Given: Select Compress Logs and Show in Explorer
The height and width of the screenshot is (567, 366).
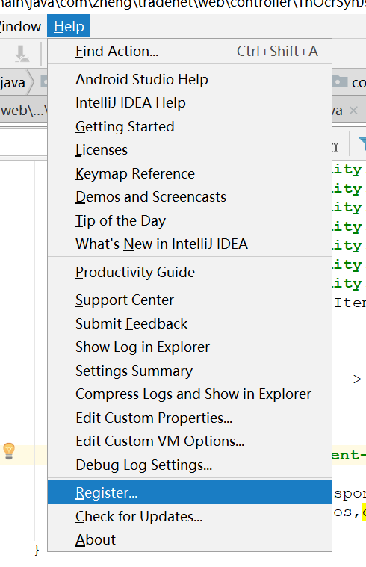Looking at the screenshot, I should coord(190,394).
